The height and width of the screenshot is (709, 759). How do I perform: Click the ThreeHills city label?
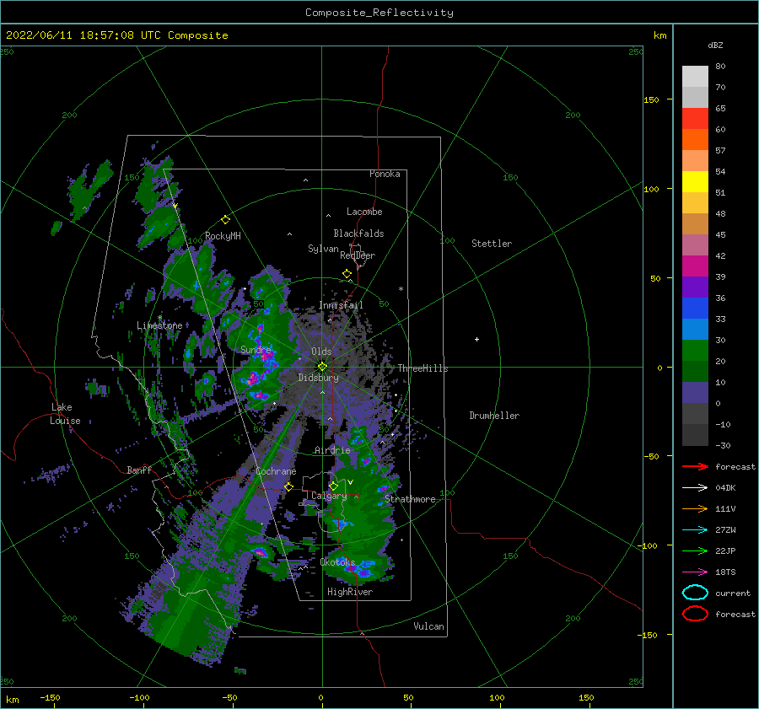click(x=423, y=368)
